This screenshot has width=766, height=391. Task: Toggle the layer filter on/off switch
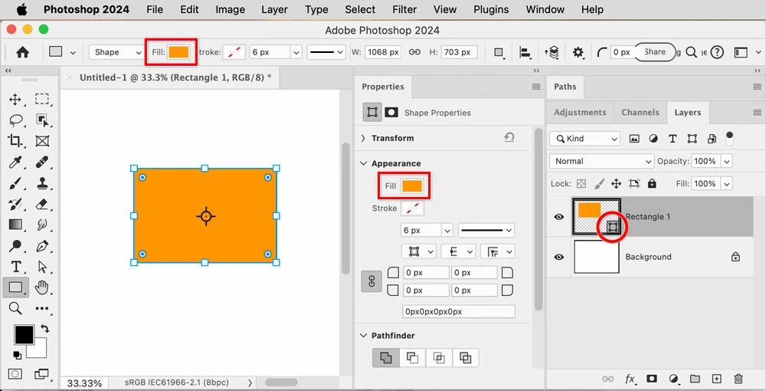point(729,138)
